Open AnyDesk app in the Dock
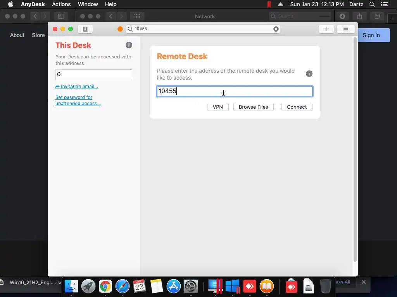 250,287
